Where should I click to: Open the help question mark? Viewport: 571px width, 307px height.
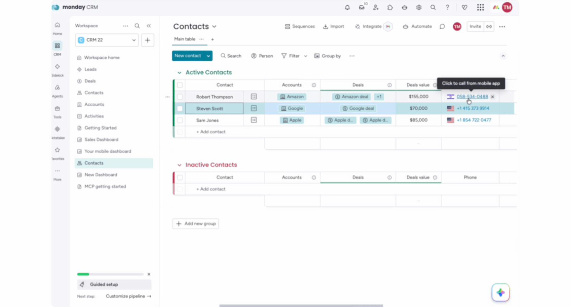coord(447,7)
